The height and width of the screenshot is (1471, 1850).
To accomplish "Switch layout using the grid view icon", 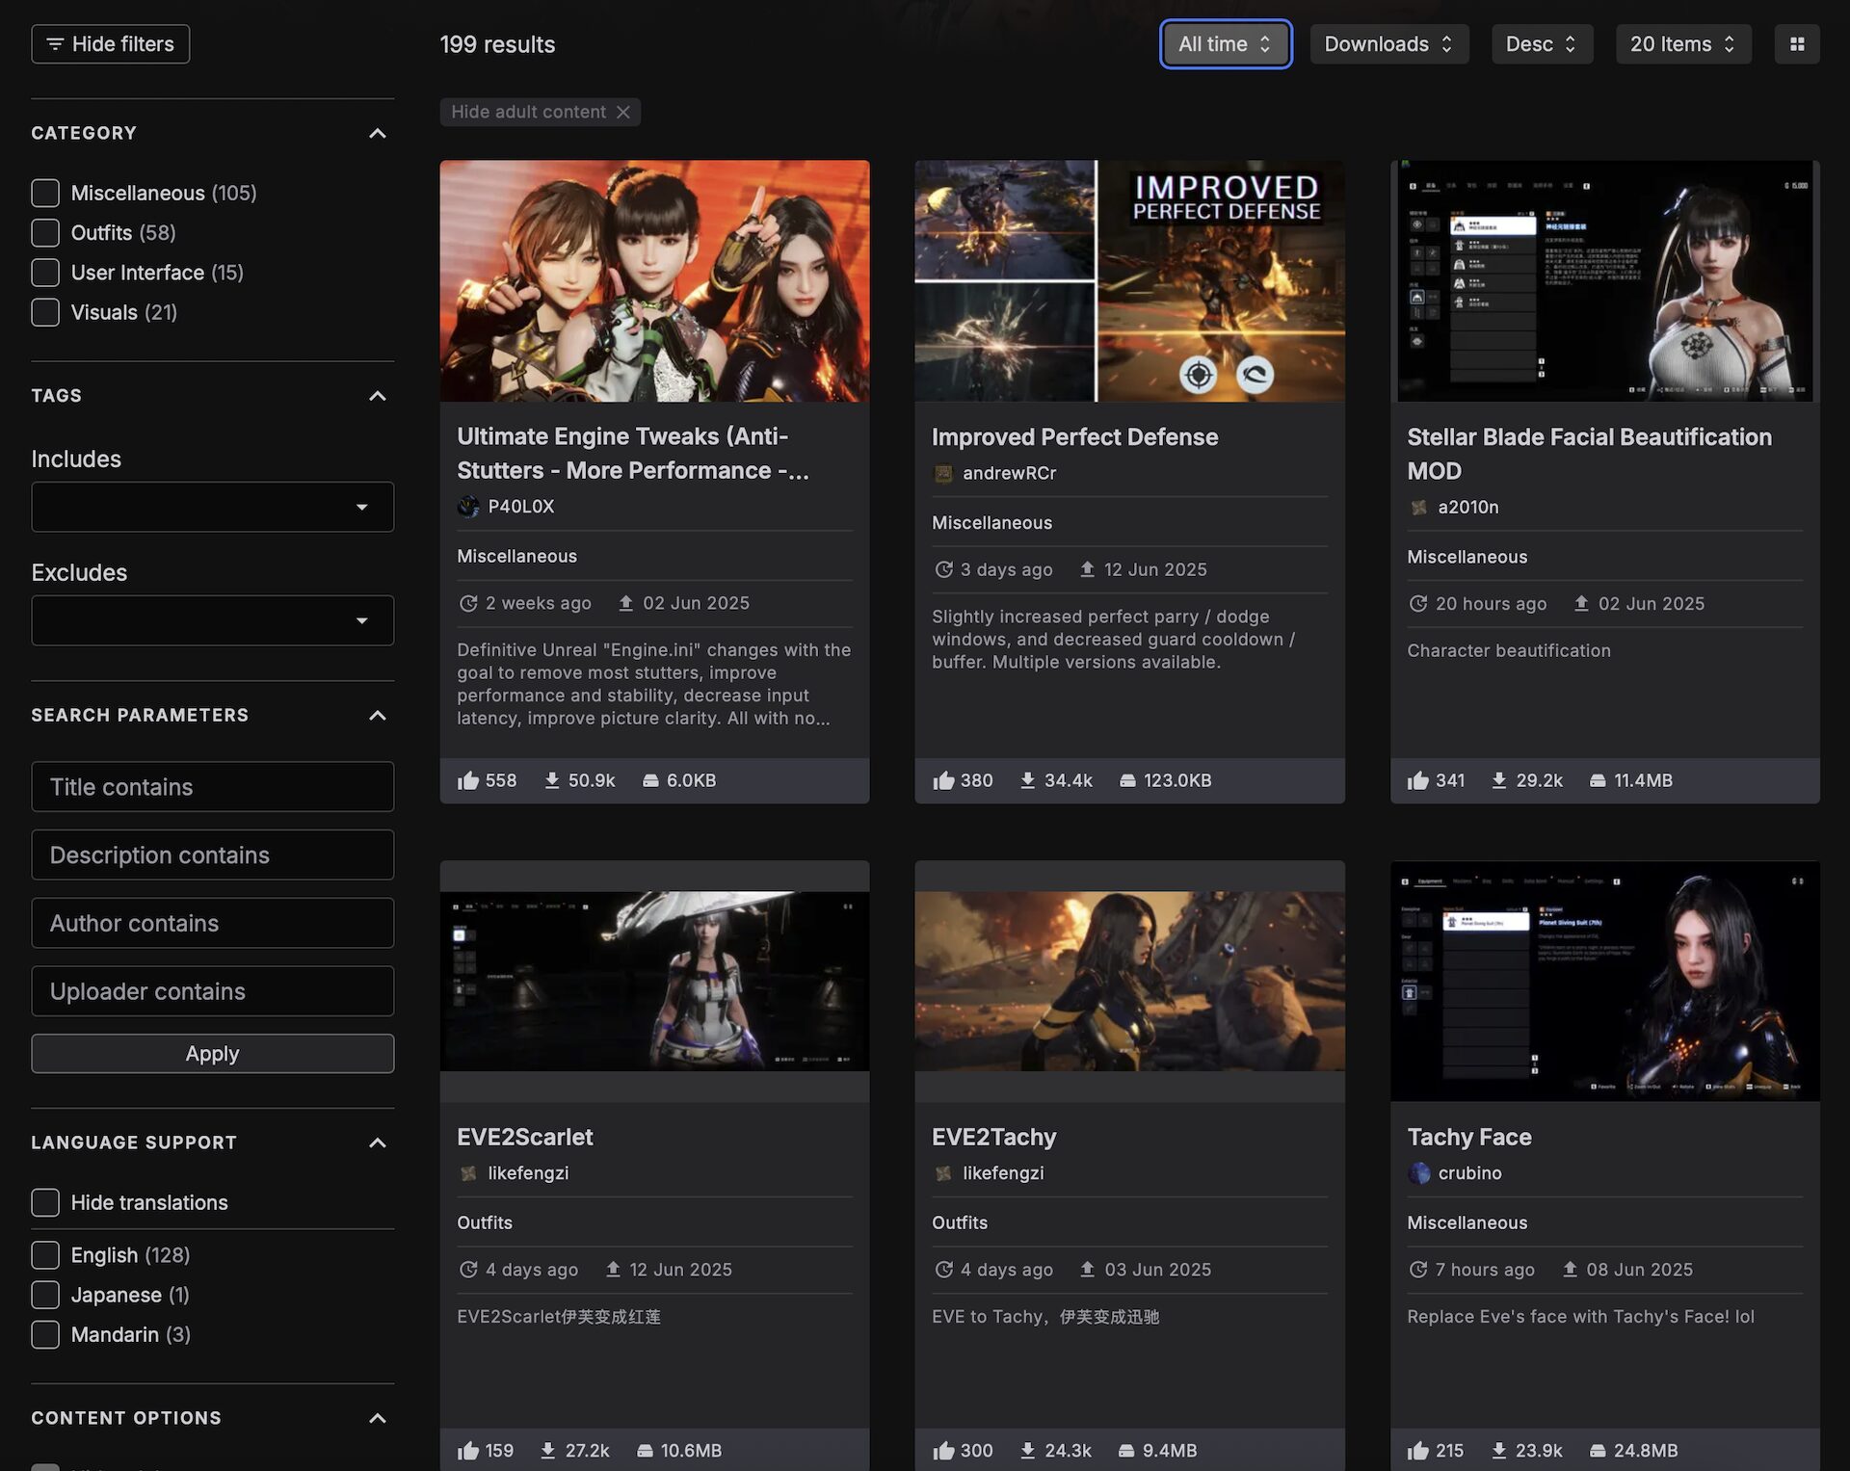I will (1796, 44).
